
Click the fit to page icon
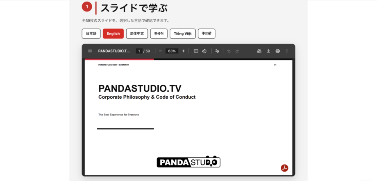[196, 51]
